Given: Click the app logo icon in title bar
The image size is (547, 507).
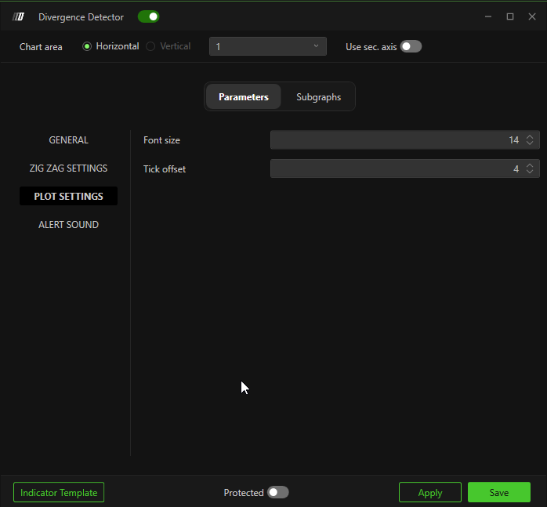Looking at the screenshot, I should click(19, 16).
